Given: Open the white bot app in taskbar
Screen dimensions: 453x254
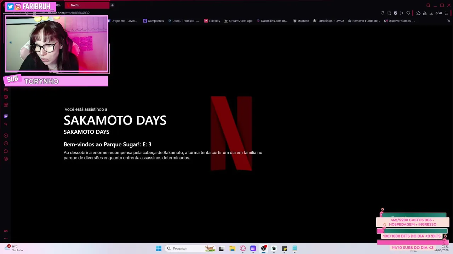Looking at the screenshot, I should [x=274, y=248].
